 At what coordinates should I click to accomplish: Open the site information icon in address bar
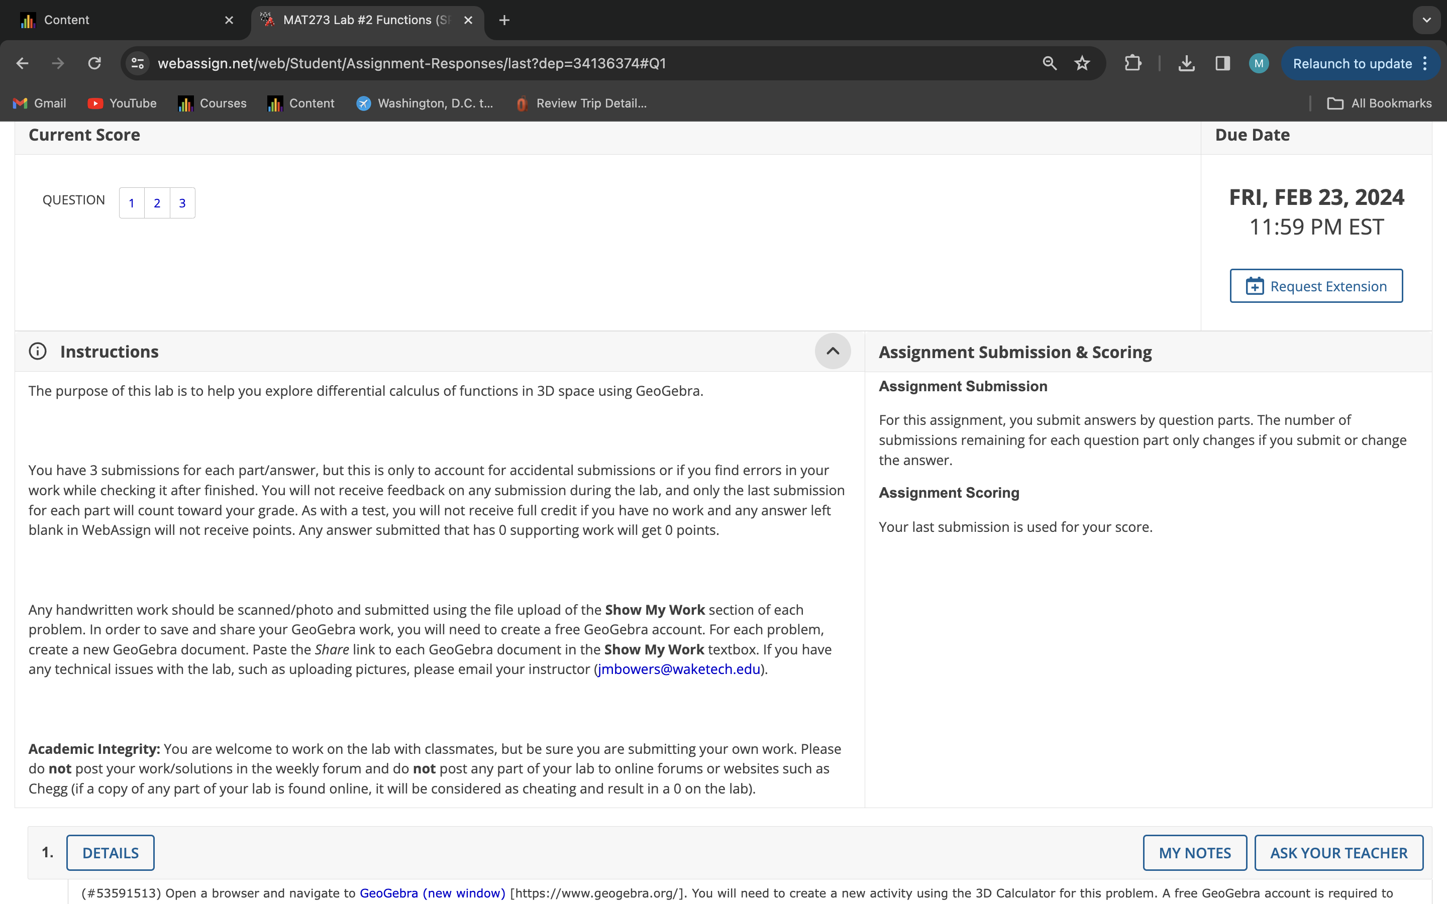click(138, 63)
